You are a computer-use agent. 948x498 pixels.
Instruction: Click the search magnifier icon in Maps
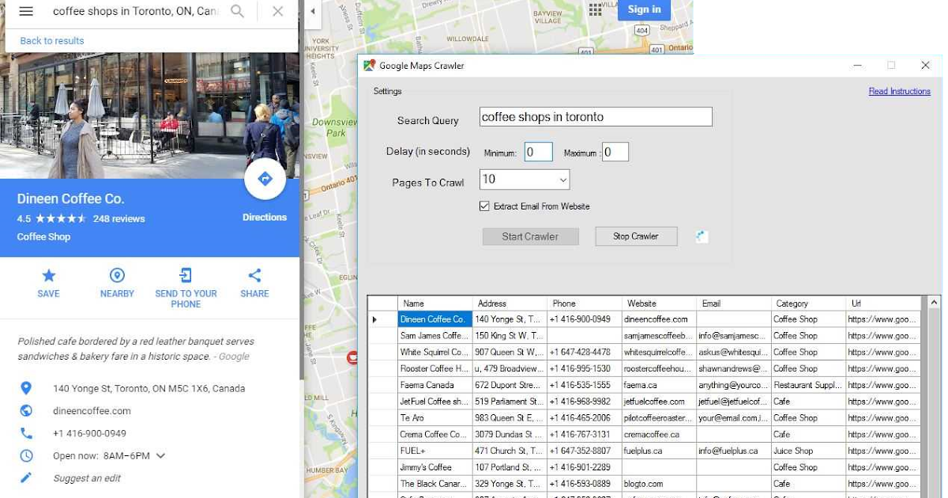pos(237,11)
